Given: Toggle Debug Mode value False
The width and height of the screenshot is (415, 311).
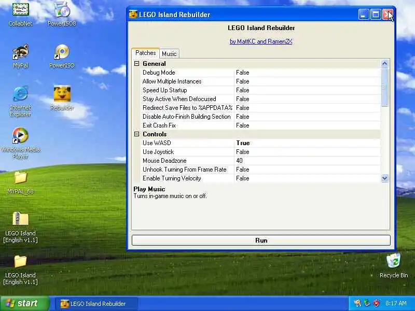Looking at the screenshot, I should [x=308, y=73].
